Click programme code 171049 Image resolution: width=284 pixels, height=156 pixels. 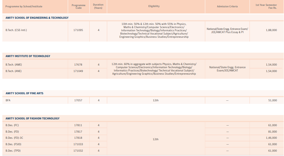(x=78, y=71)
